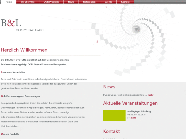Click the InvoiceCenter jetzt mit Freigabeworkflow text
The width and height of the screenshot is (186, 139).
tap(124, 95)
